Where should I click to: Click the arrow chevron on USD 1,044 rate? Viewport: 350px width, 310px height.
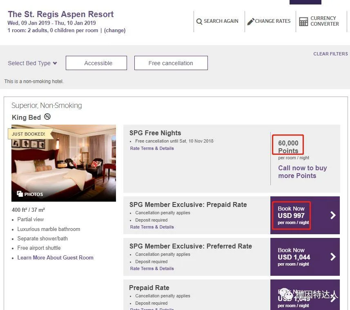333,257
